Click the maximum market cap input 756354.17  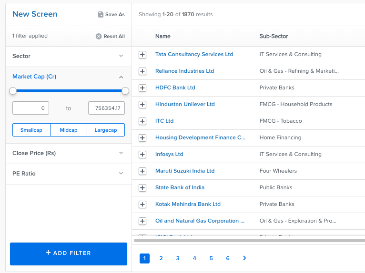tap(106, 108)
